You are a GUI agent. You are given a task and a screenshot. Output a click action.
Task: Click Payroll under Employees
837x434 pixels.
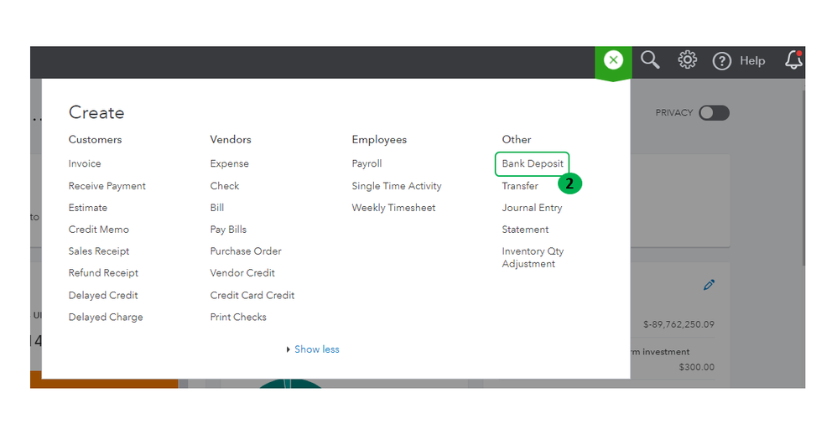367,164
